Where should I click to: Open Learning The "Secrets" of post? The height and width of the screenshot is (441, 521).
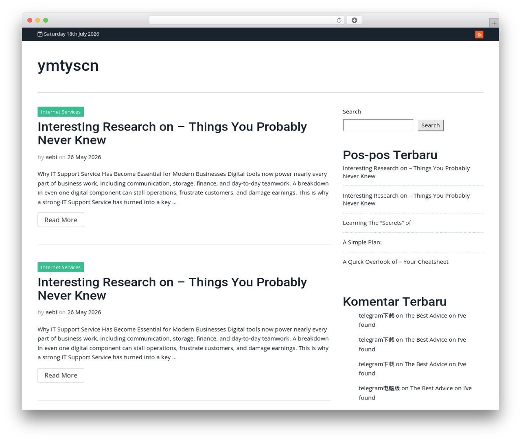click(377, 223)
